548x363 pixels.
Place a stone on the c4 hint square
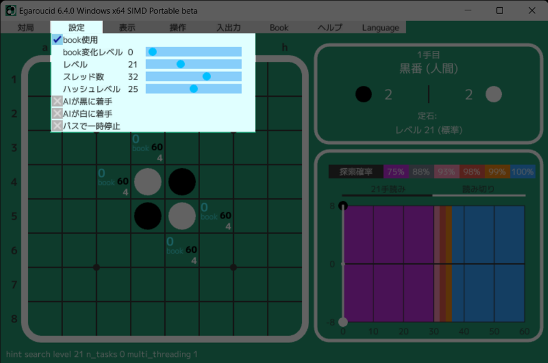click(113, 182)
